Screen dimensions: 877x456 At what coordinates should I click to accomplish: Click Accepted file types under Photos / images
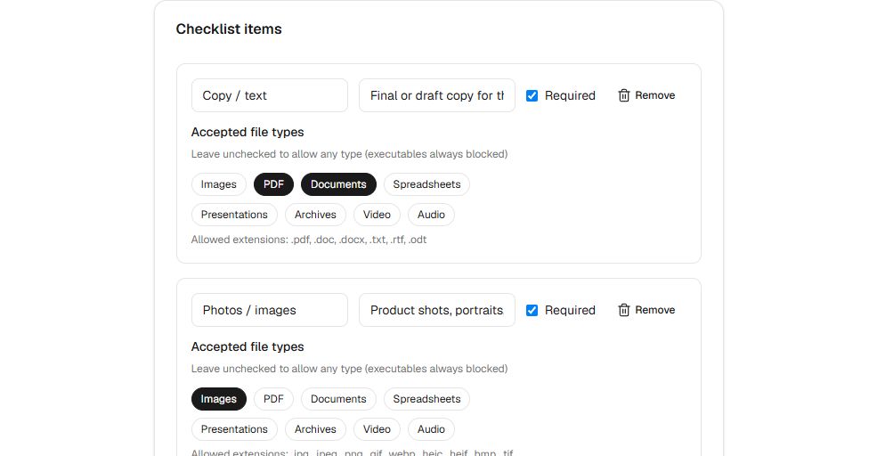click(x=248, y=346)
